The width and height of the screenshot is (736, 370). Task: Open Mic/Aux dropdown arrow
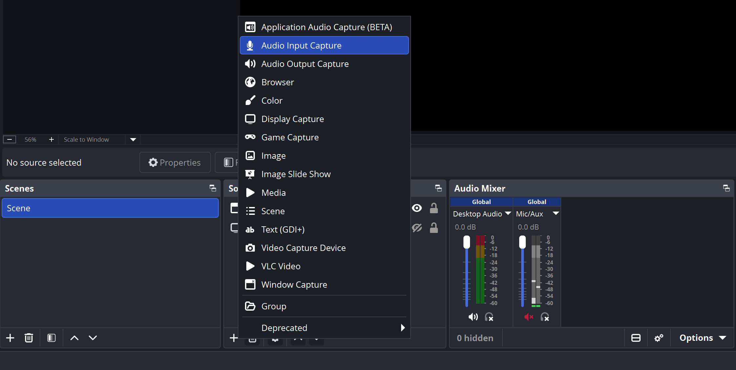tap(556, 214)
